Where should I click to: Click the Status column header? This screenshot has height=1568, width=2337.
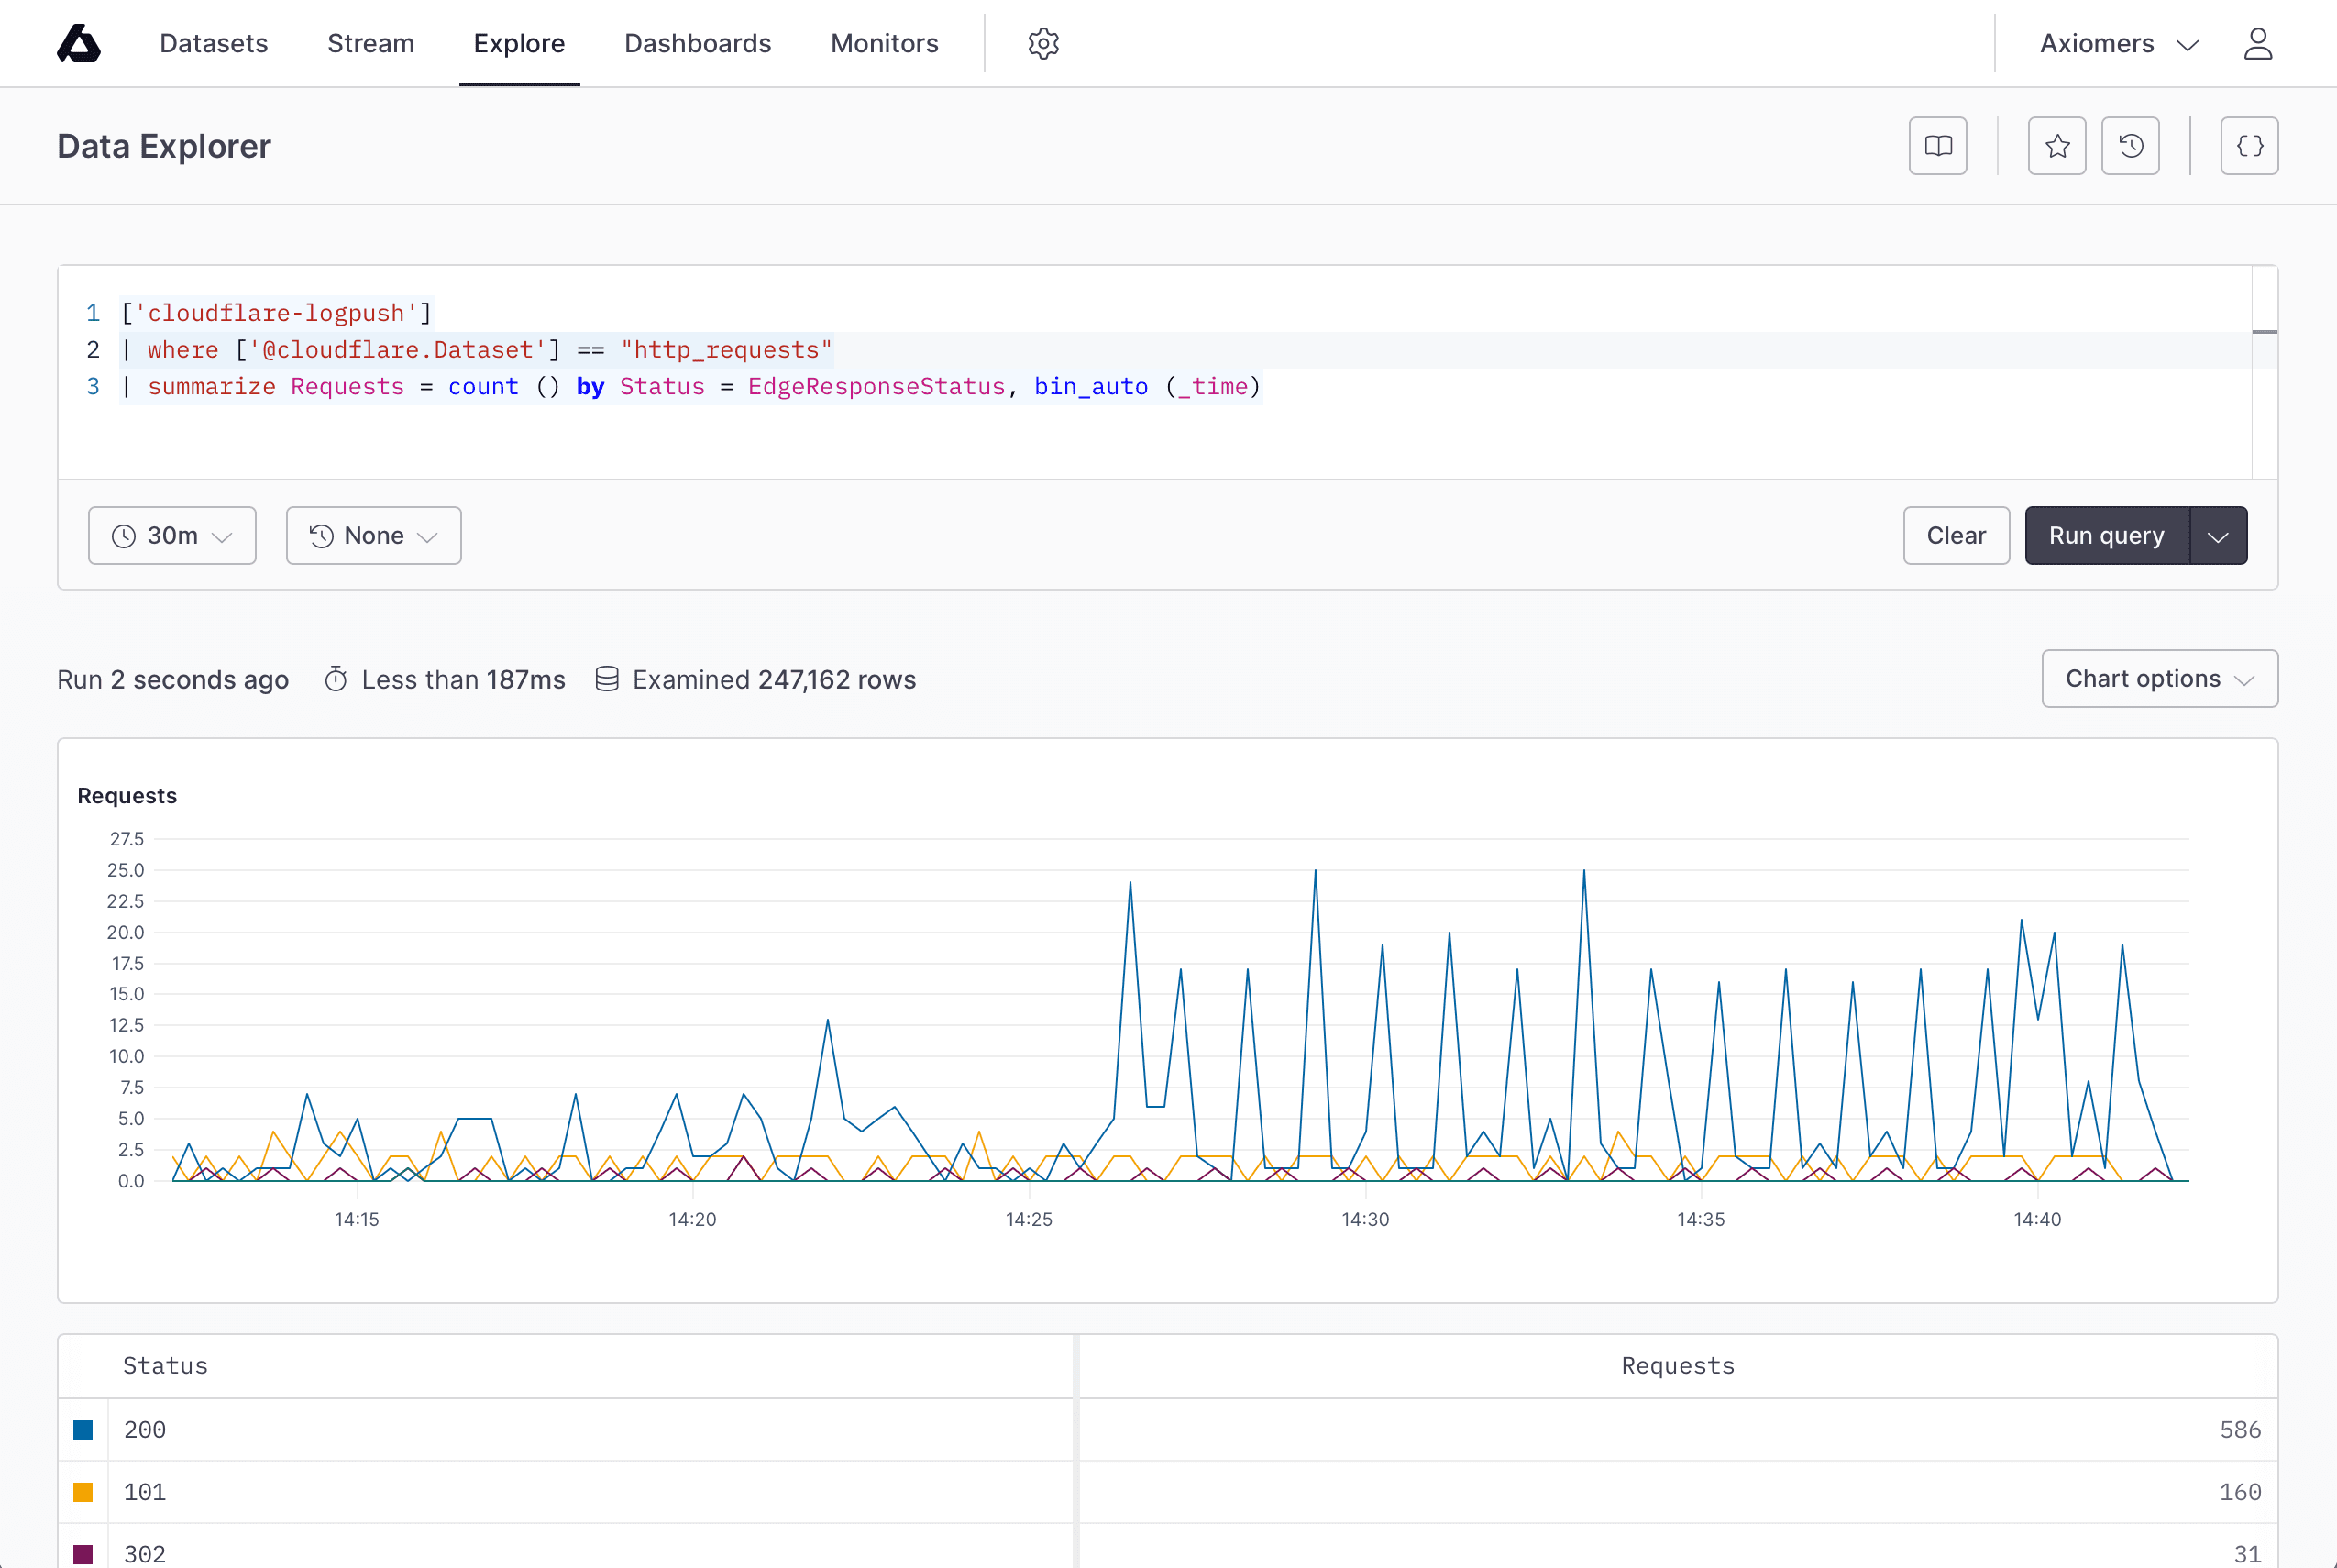(165, 1366)
